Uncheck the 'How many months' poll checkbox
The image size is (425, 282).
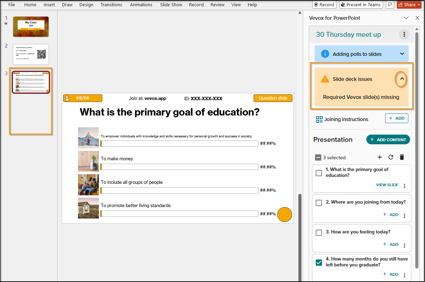click(319, 262)
